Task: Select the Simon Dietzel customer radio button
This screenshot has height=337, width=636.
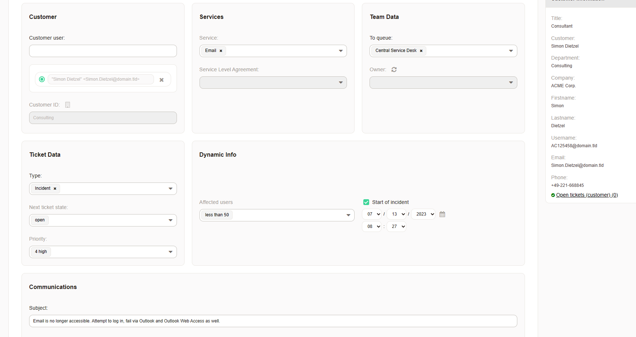Action: pyautogui.click(x=42, y=79)
